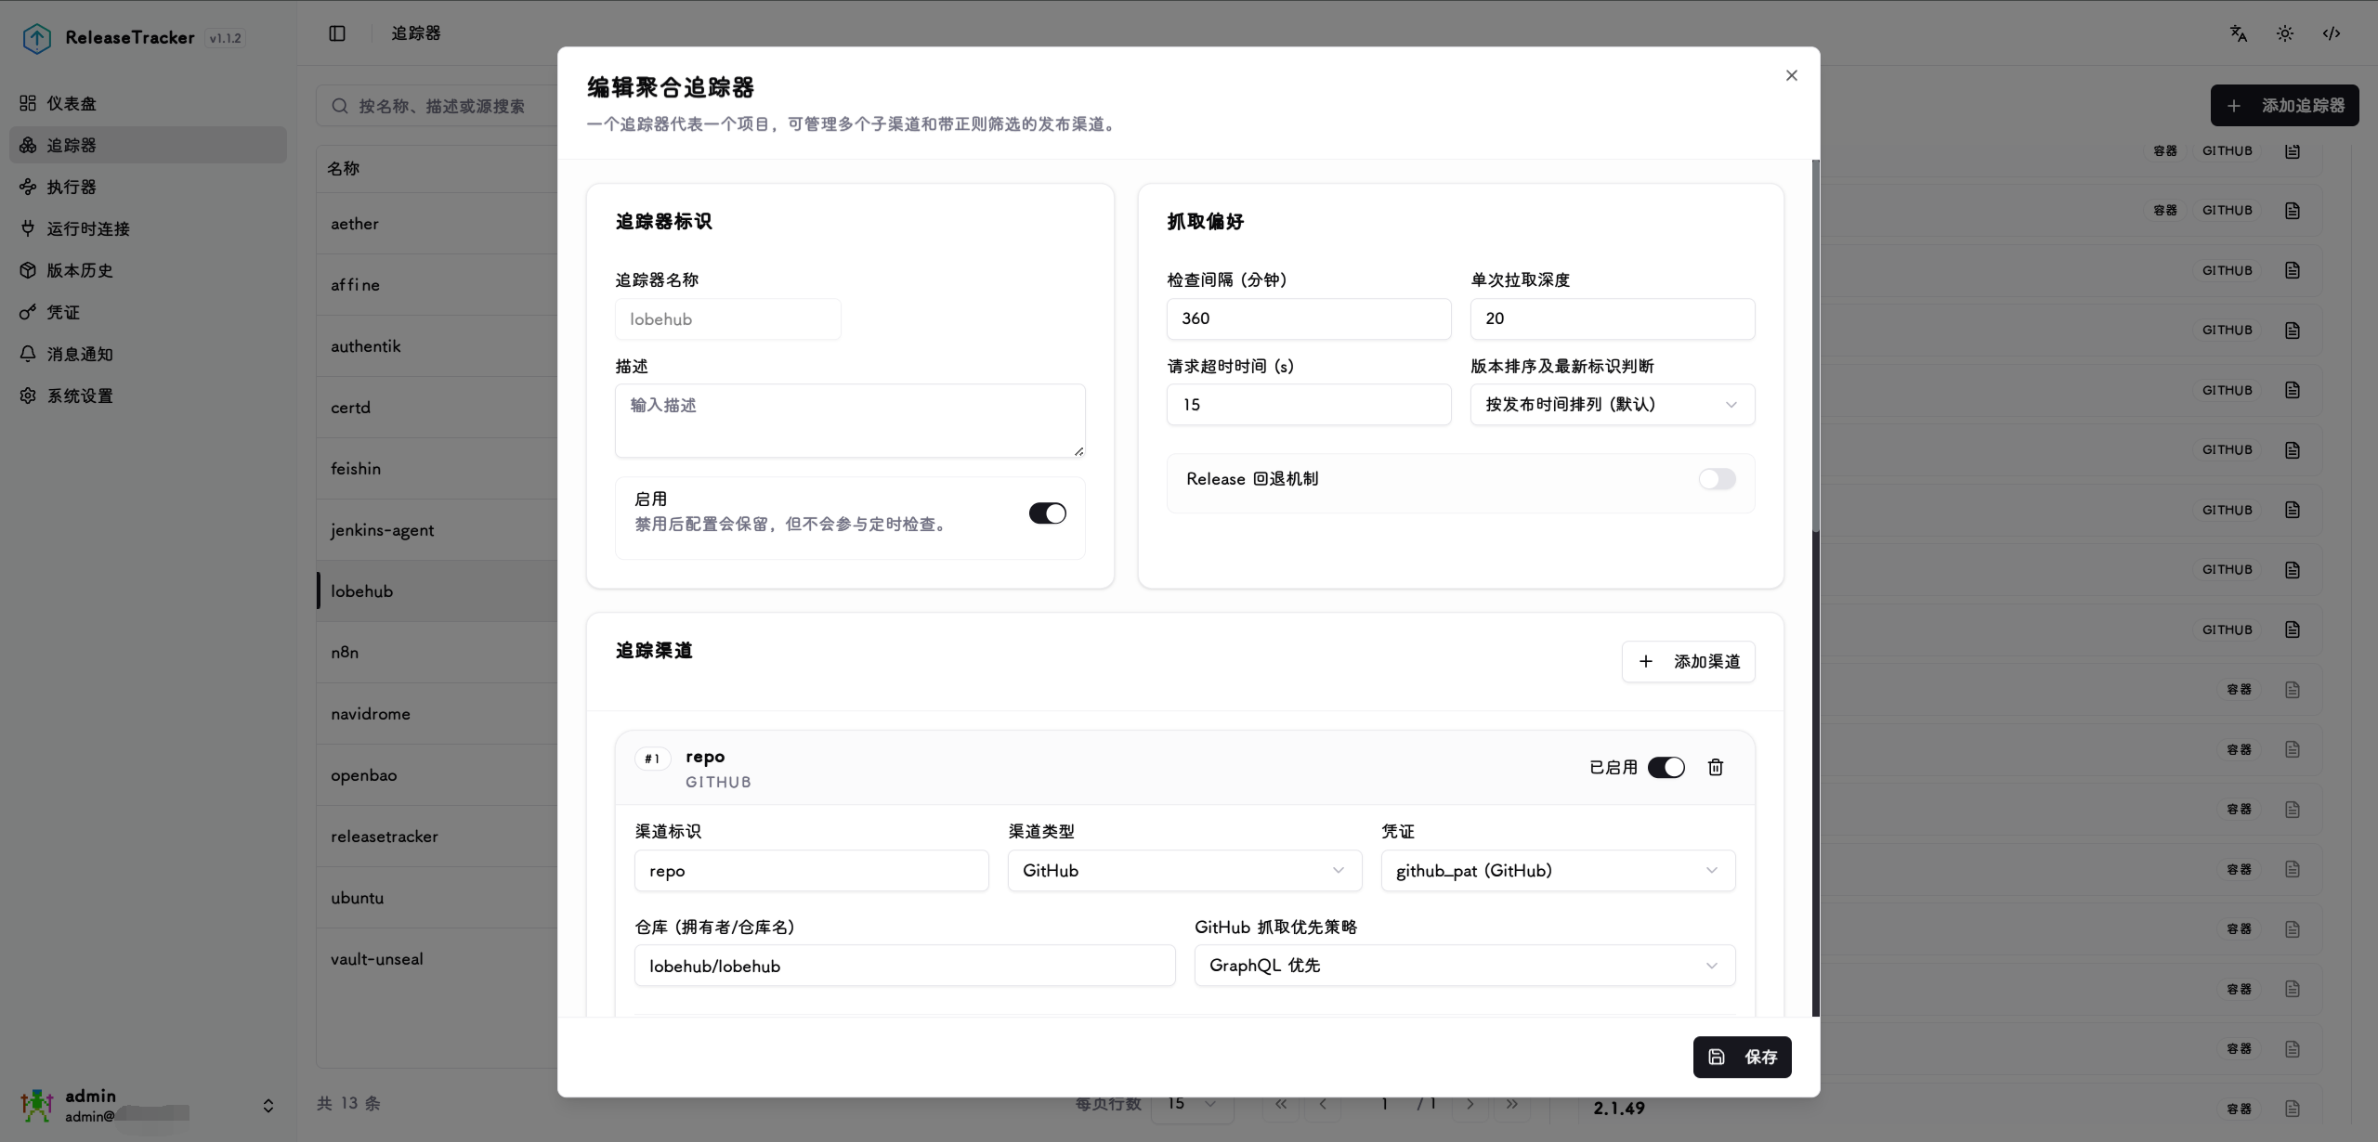Screen dimensions: 2378x1142
Task: Delete the repo channel with trash icon
Action: click(1716, 767)
